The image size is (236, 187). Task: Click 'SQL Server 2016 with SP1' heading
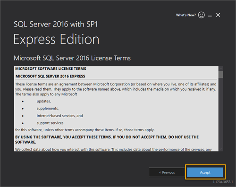(x=56, y=24)
